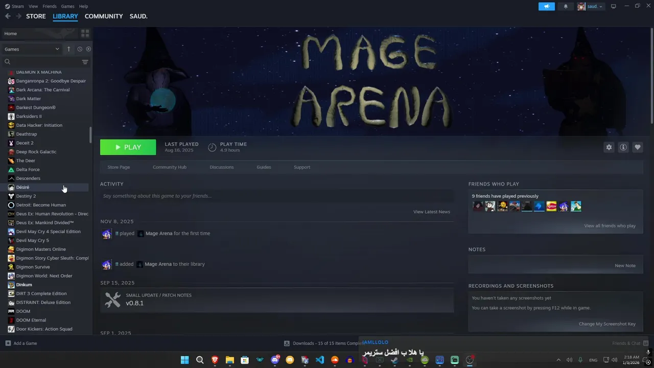Open the Help menu
The width and height of the screenshot is (654, 368).
click(x=83, y=6)
